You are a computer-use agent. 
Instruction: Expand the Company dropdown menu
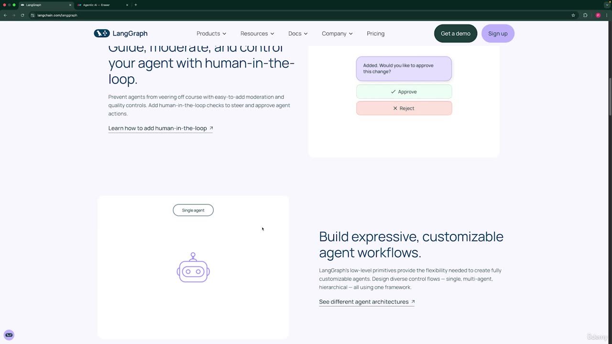pos(337,33)
